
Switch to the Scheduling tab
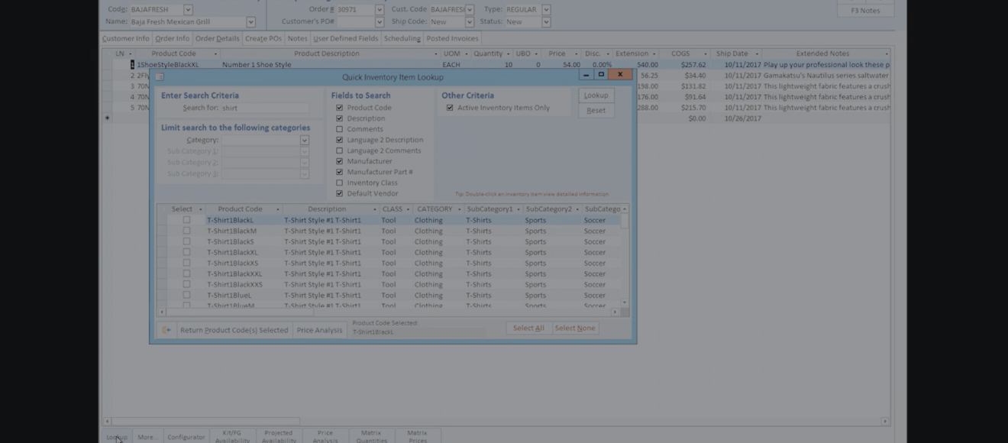(402, 38)
